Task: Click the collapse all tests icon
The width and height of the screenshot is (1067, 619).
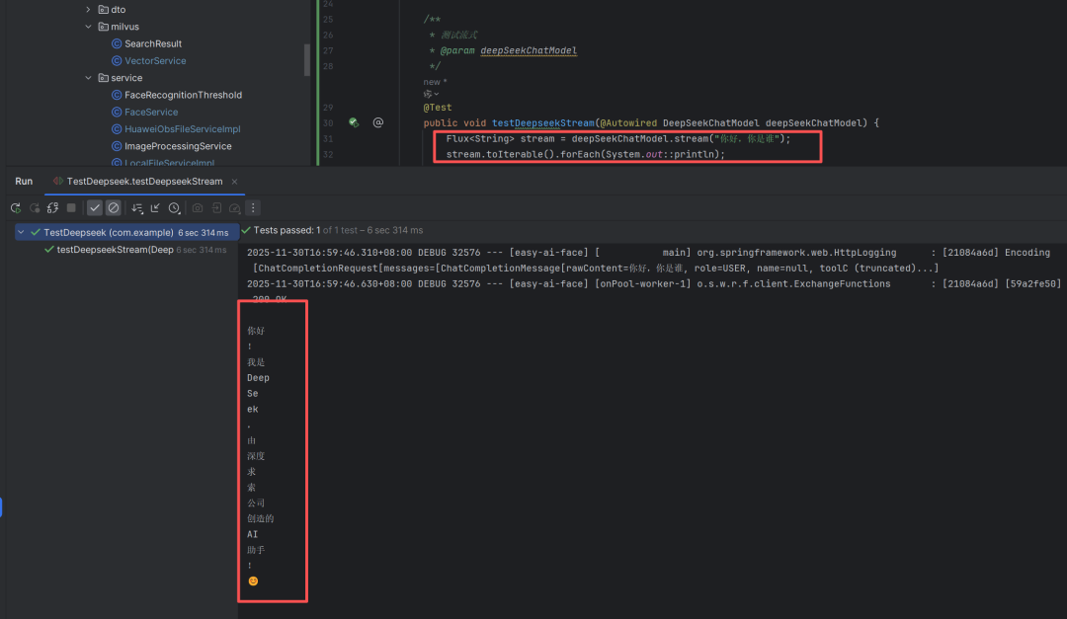Action: point(155,208)
